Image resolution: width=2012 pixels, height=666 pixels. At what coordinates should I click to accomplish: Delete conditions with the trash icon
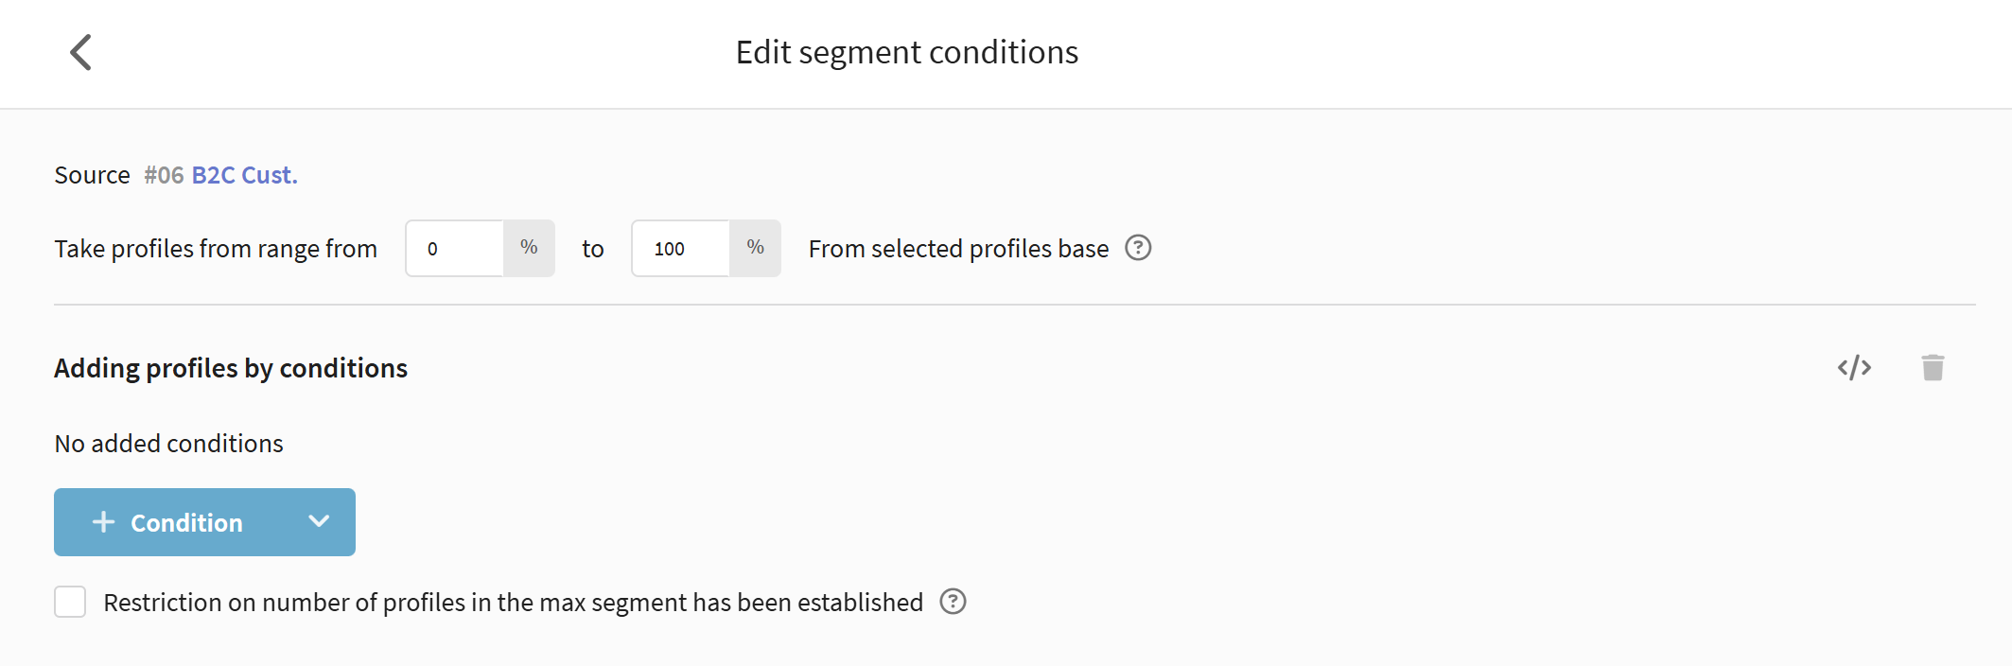point(1933,367)
